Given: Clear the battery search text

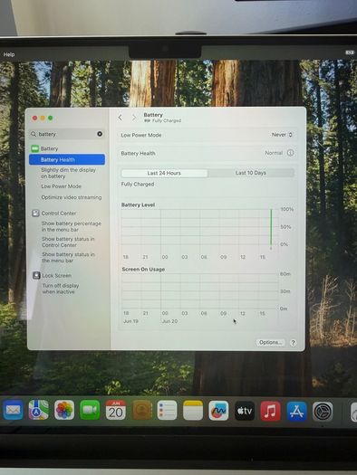Looking at the screenshot, I should tap(100, 134).
